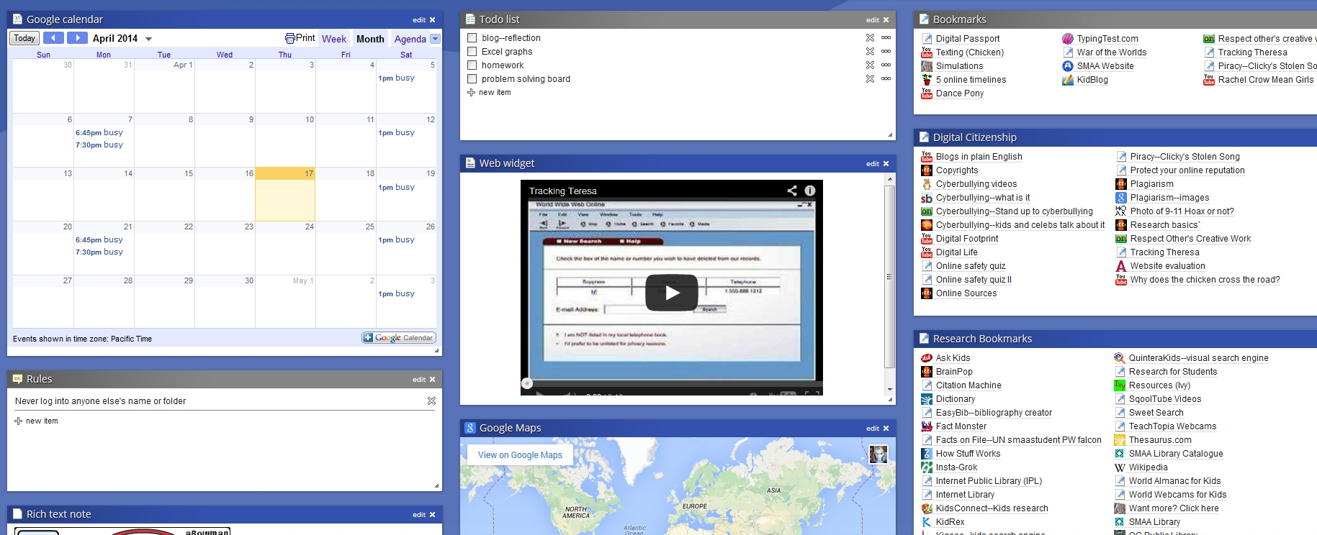
Task: Close the Todo list widget
Action: pyautogui.click(x=886, y=20)
